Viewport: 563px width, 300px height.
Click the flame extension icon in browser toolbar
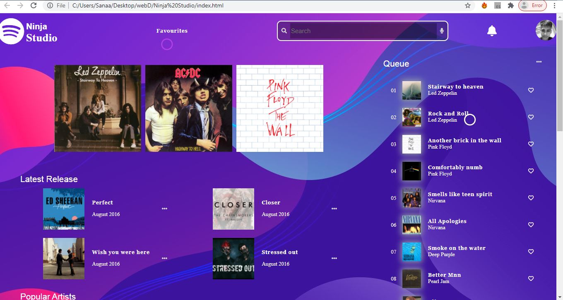click(x=484, y=6)
